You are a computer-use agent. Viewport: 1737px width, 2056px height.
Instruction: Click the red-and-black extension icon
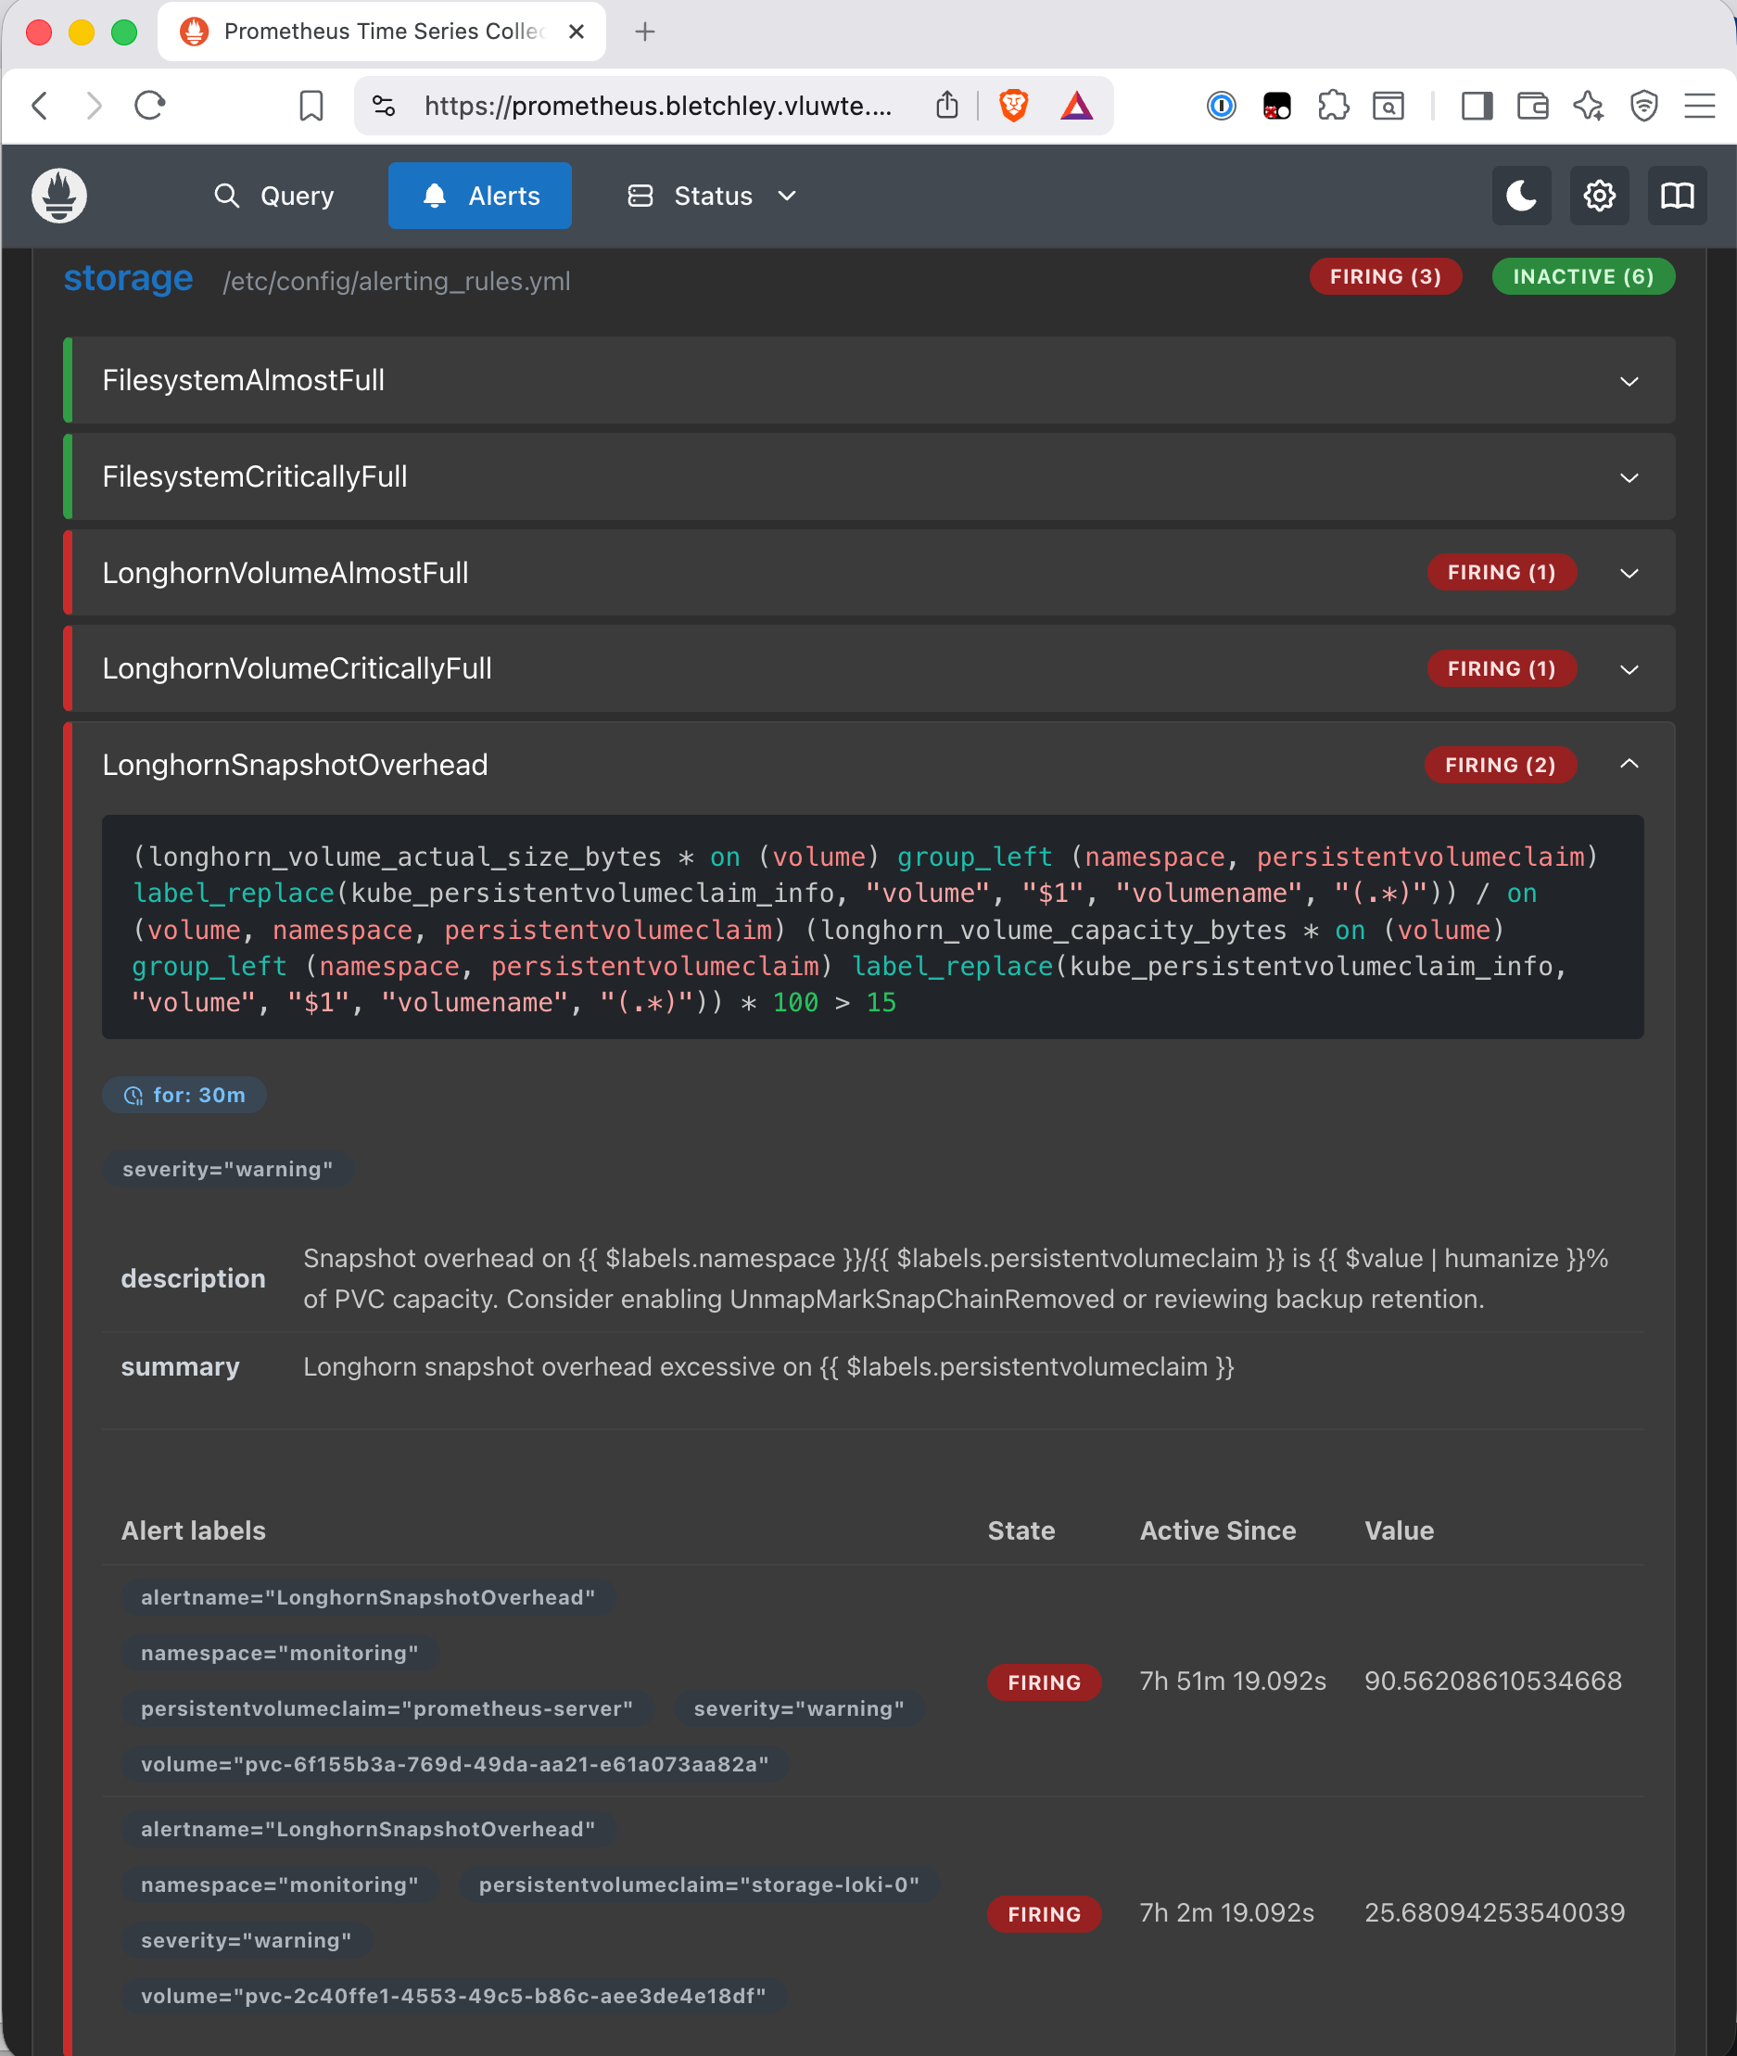coord(1277,106)
